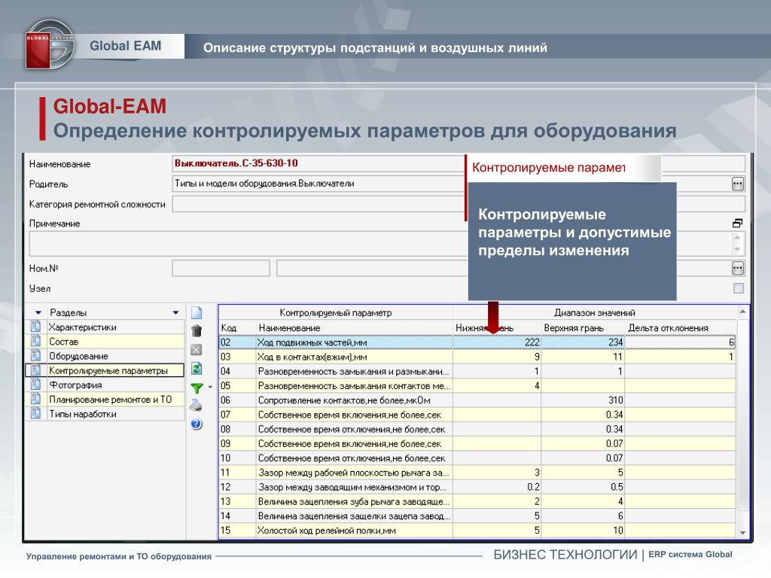
Task: Click the green refresh icon
Action: pos(197,368)
